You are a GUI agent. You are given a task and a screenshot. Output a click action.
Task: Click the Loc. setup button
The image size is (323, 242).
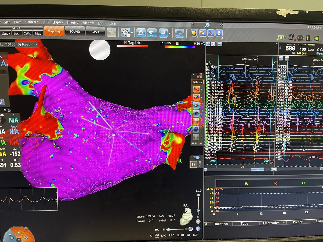pyautogui.click(x=17, y=33)
